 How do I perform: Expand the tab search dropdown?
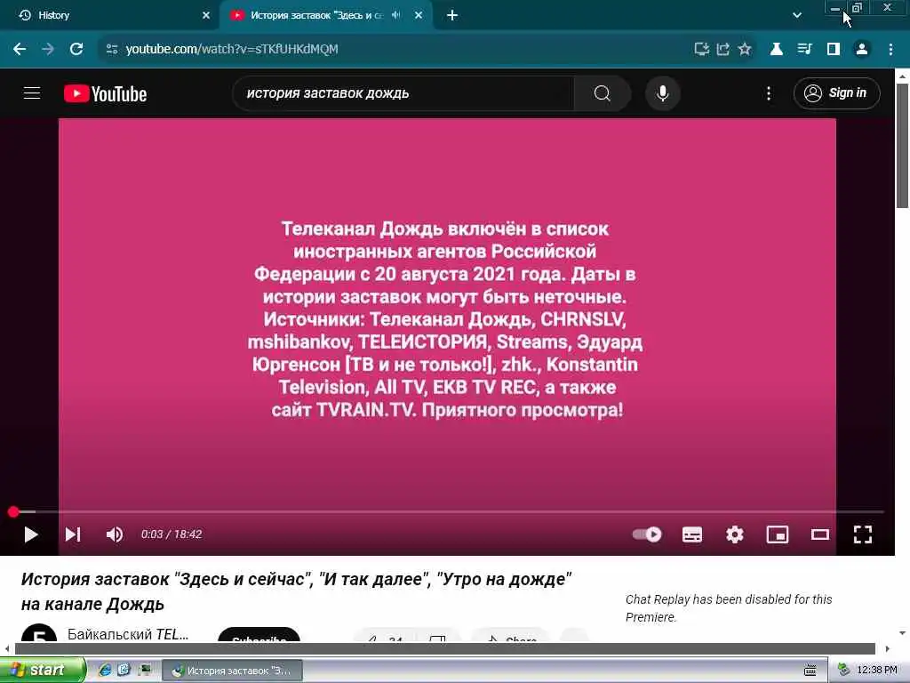[797, 16]
